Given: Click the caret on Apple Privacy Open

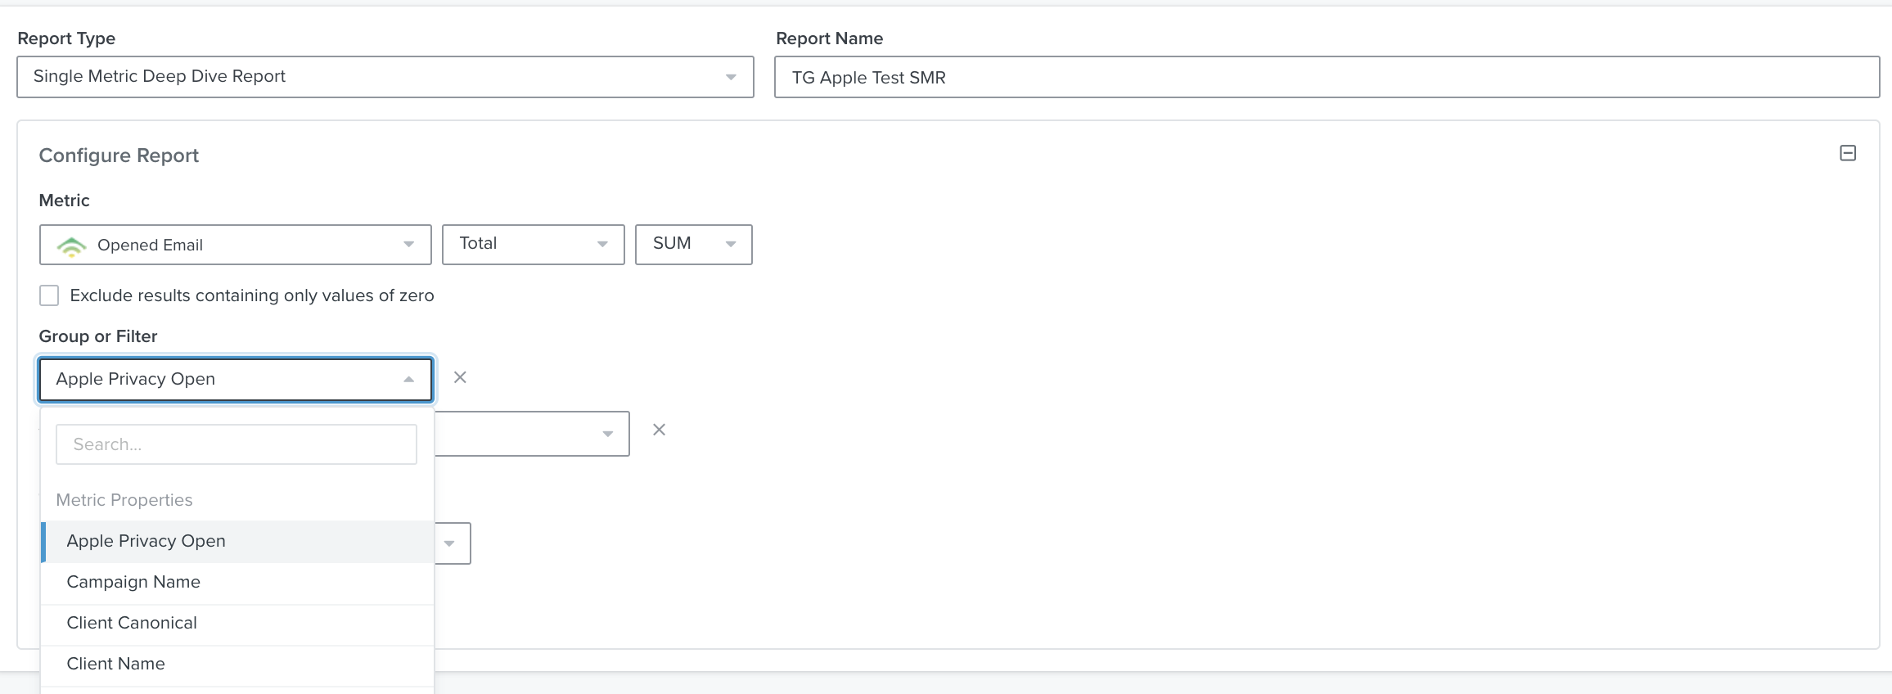Looking at the screenshot, I should point(408,379).
